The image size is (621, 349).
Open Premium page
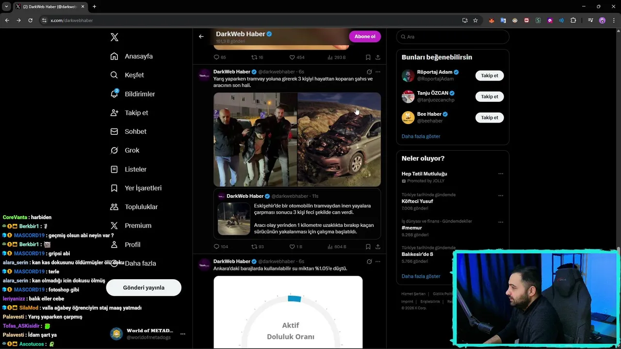(x=131, y=225)
